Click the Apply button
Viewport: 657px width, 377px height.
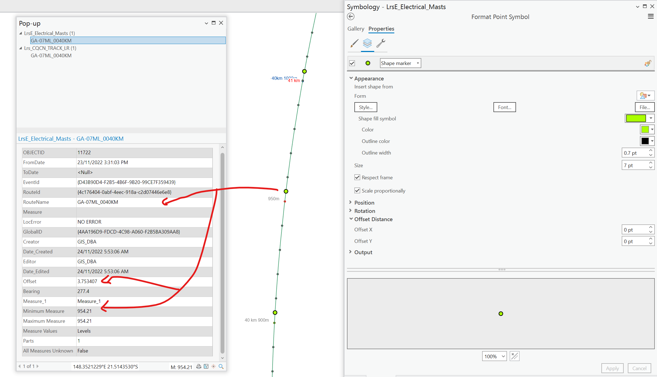612,368
